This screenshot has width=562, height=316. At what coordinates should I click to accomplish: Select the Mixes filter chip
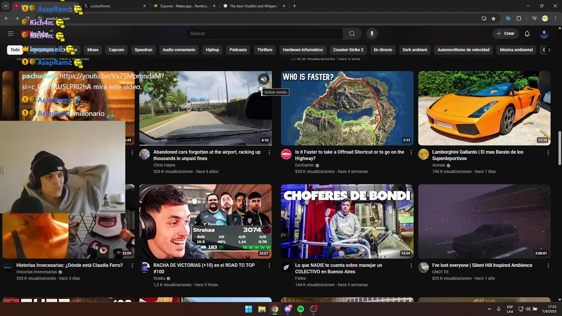tap(93, 50)
